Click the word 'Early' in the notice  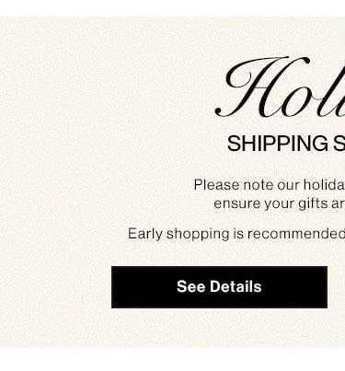point(145,234)
